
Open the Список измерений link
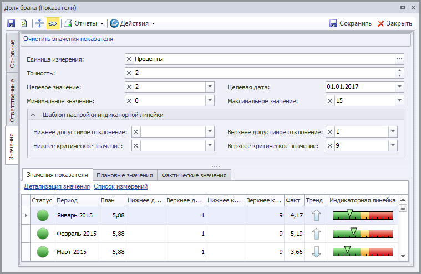point(121,186)
